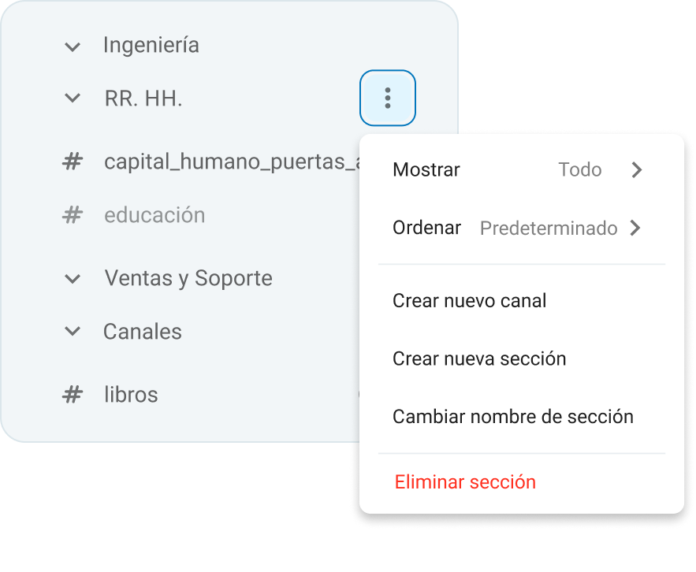Click the chevron icon next to Ingeniería

point(72,46)
